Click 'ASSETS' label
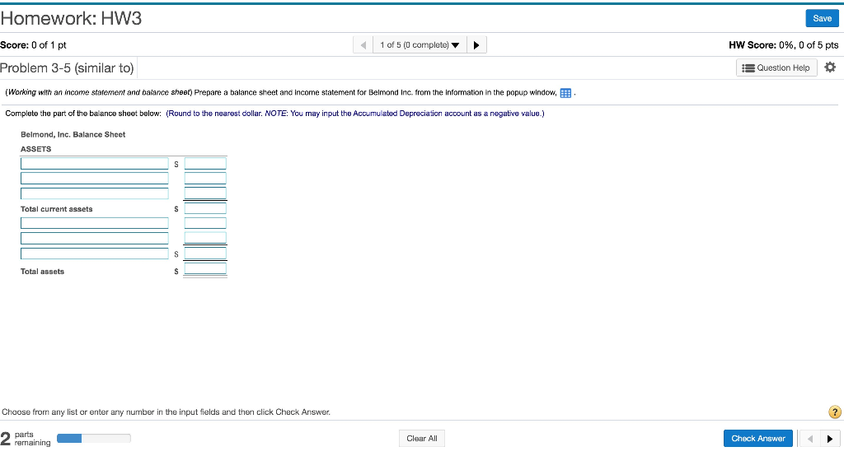Screen dimensions: 844x456 [35, 149]
